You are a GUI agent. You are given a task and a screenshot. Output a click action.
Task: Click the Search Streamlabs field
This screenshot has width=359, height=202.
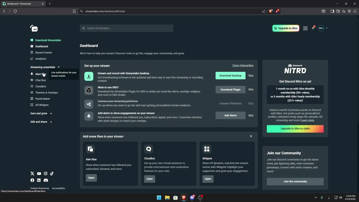(126, 28)
